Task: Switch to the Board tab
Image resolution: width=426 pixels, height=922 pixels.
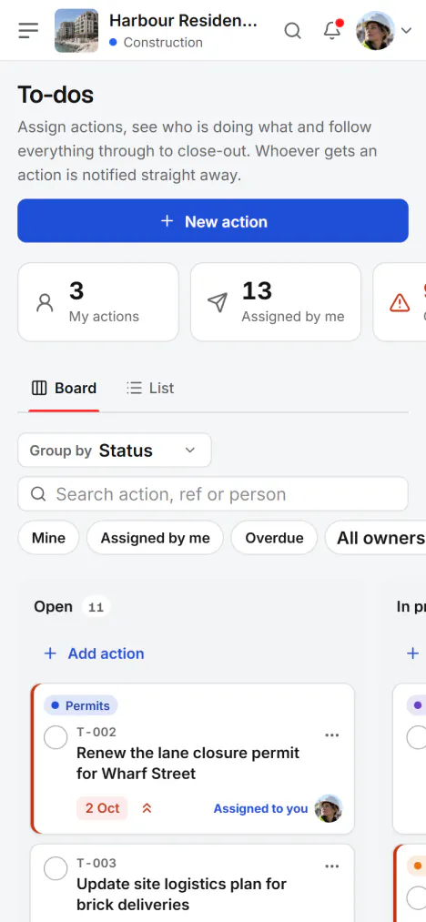Action: coord(64,388)
